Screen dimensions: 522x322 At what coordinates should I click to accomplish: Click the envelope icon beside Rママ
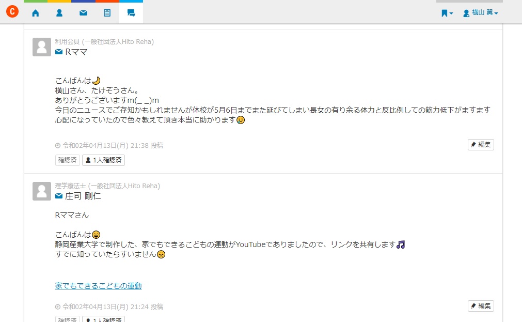59,52
